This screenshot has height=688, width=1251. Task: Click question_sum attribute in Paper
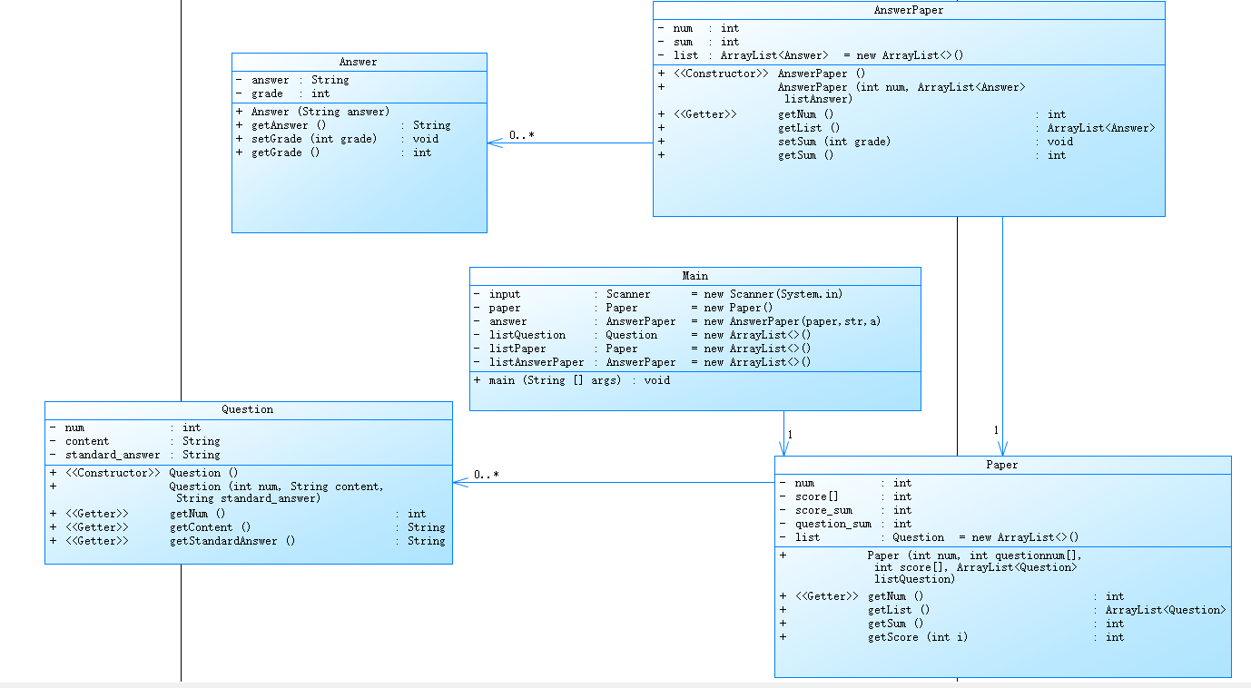pos(845,524)
